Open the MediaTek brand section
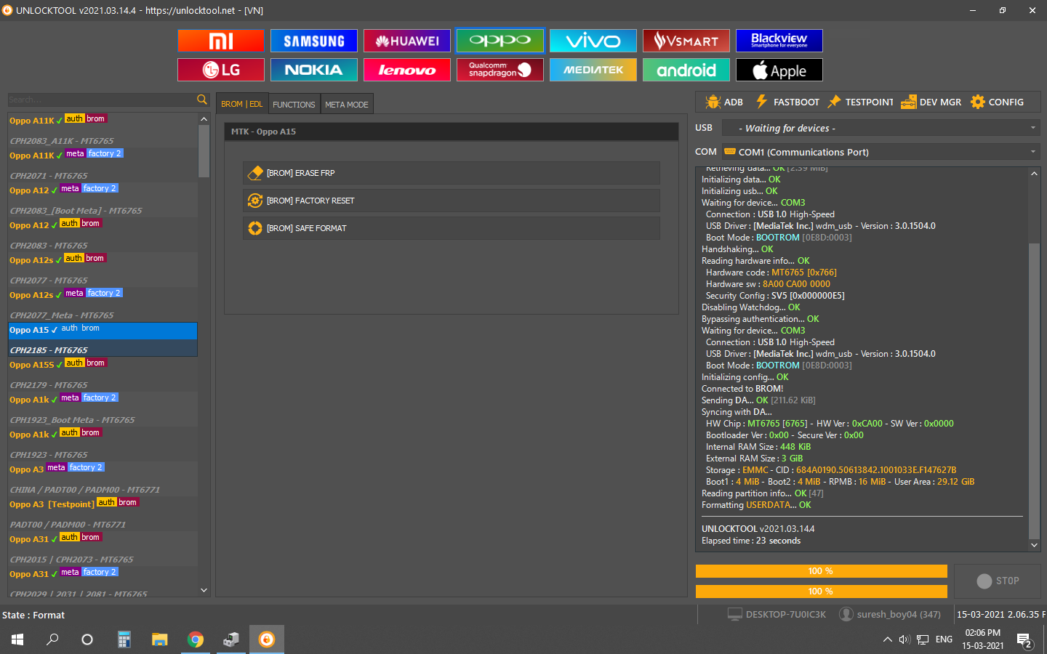Screen dimensions: 1047x654 (x=593, y=70)
